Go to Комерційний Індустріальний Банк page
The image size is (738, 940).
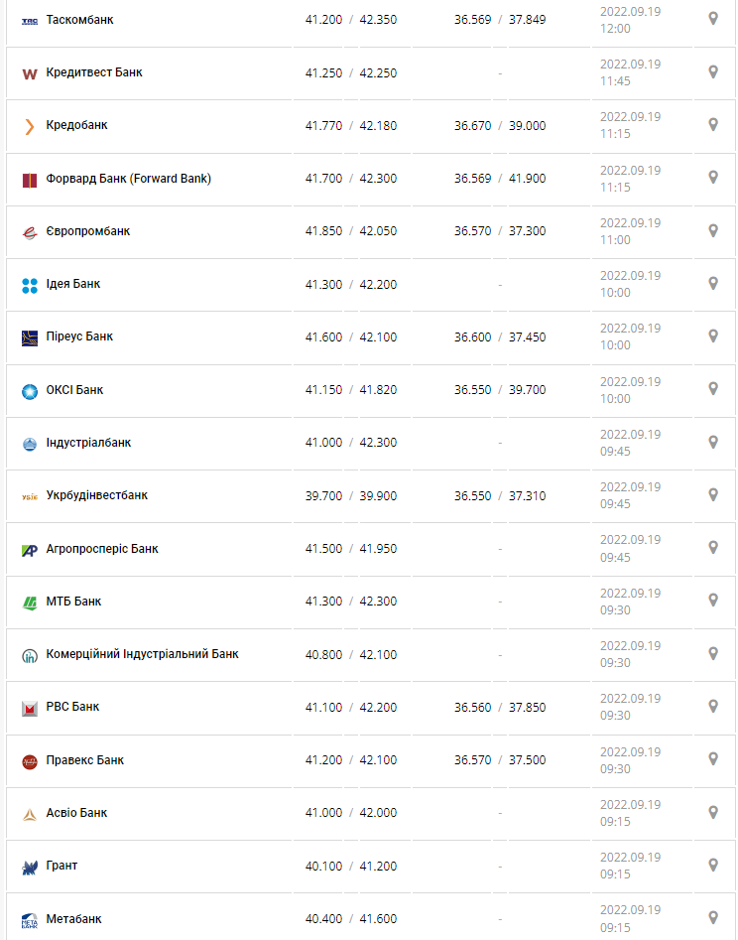142,654
